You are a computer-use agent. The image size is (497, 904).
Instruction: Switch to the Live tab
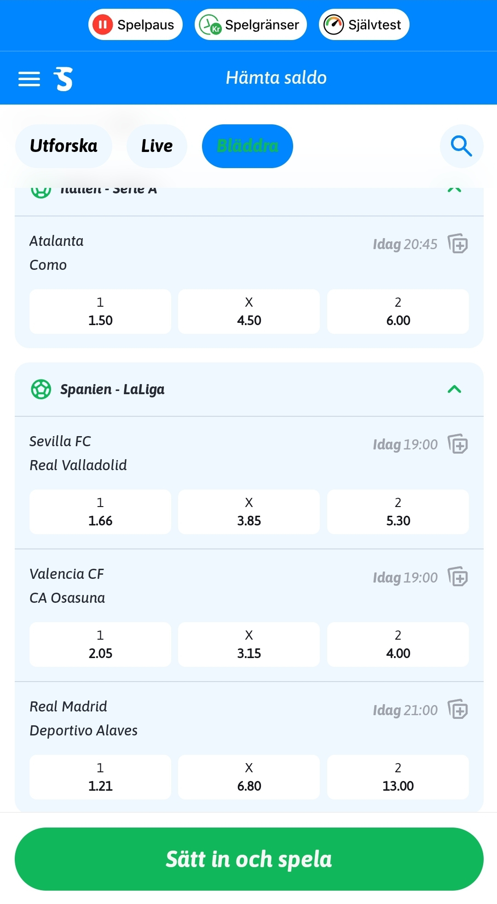coord(156,146)
